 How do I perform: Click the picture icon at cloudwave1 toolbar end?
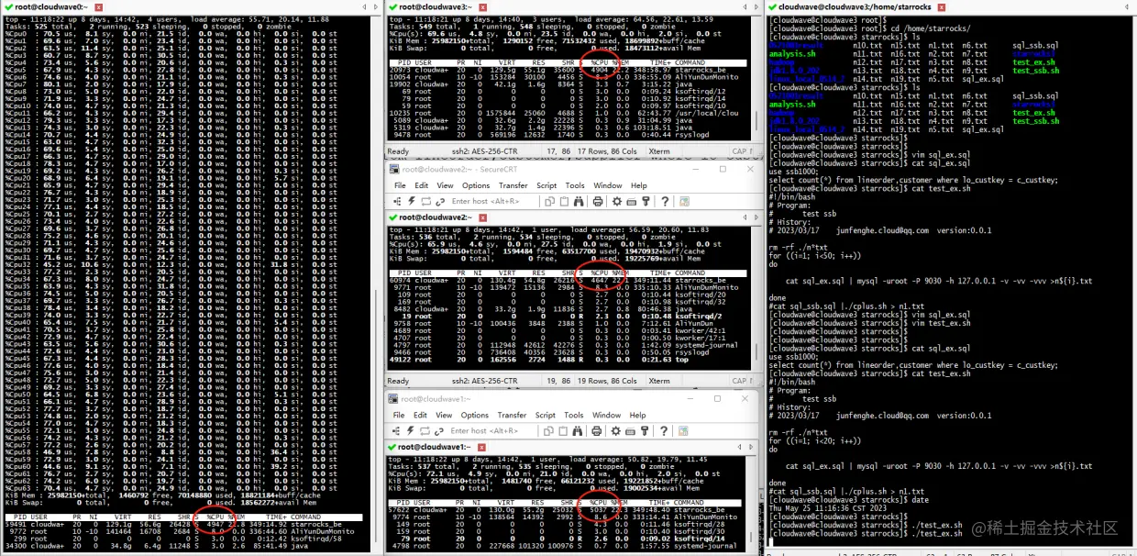pos(683,430)
